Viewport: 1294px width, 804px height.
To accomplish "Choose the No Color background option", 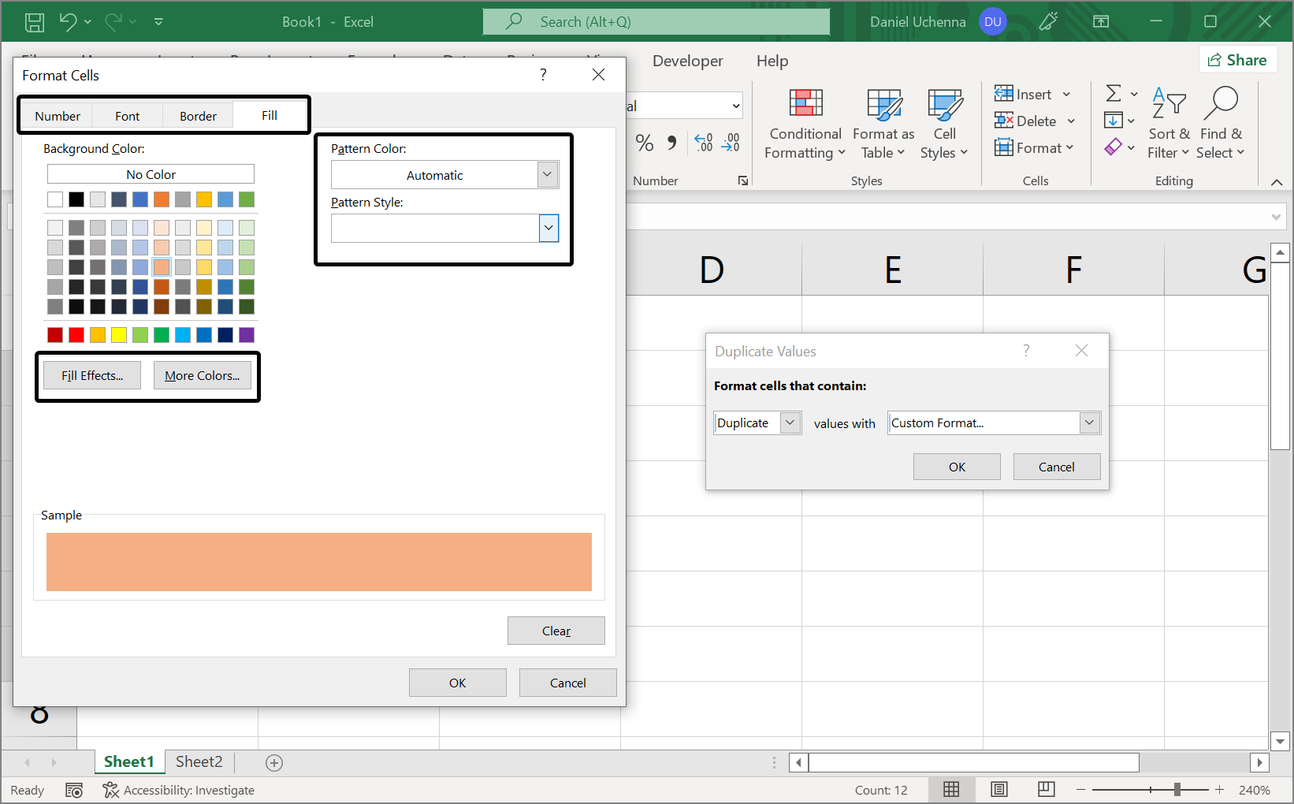I will 151,174.
